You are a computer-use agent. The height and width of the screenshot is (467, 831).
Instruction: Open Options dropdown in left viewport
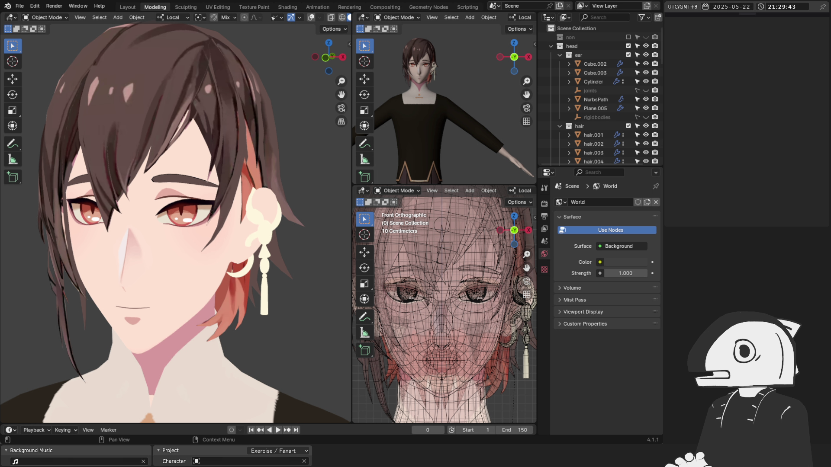335,29
